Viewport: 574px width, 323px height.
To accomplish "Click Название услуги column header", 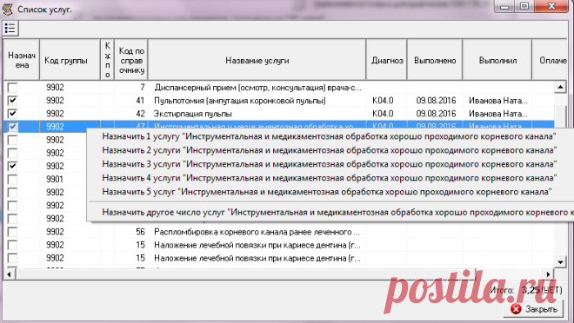I will [257, 60].
